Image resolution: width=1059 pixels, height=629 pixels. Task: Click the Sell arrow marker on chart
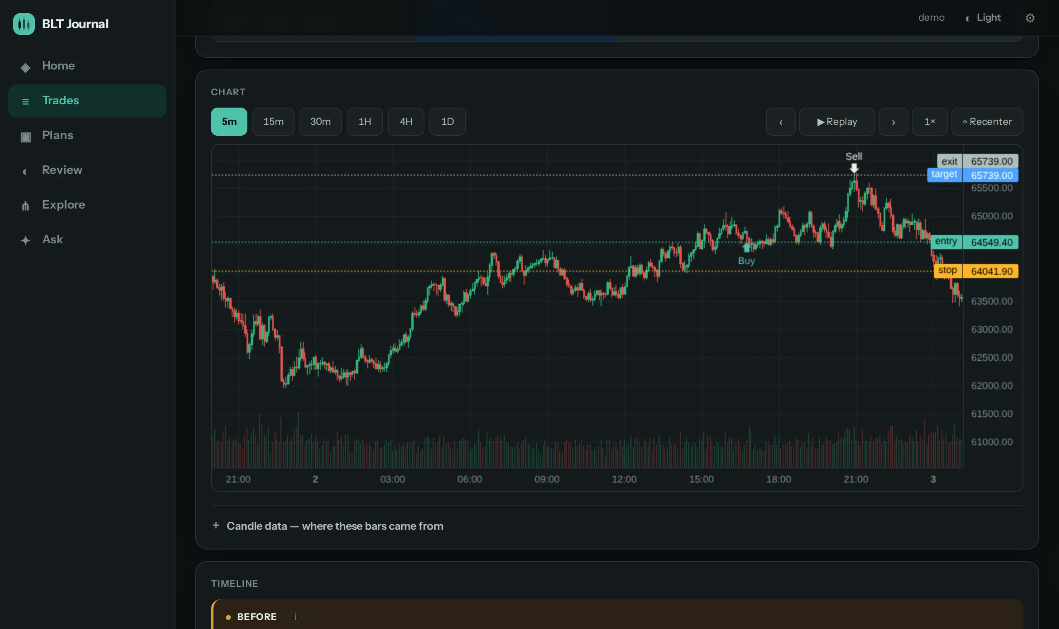click(853, 168)
